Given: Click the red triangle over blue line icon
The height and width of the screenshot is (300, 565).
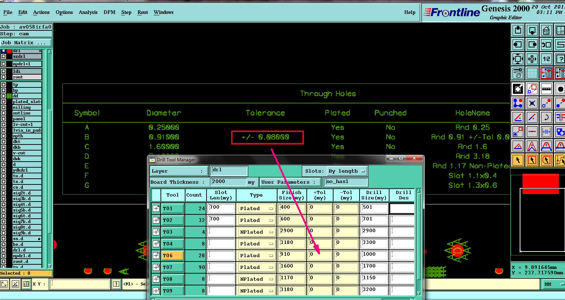Looking at the screenshot, I should click(x=518, y=146).
